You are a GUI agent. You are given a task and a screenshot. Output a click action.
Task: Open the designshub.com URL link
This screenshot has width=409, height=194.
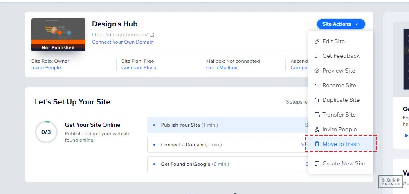point(120,35)
